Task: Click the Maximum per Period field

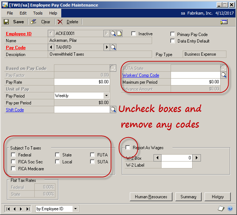Action: point(195,82)
